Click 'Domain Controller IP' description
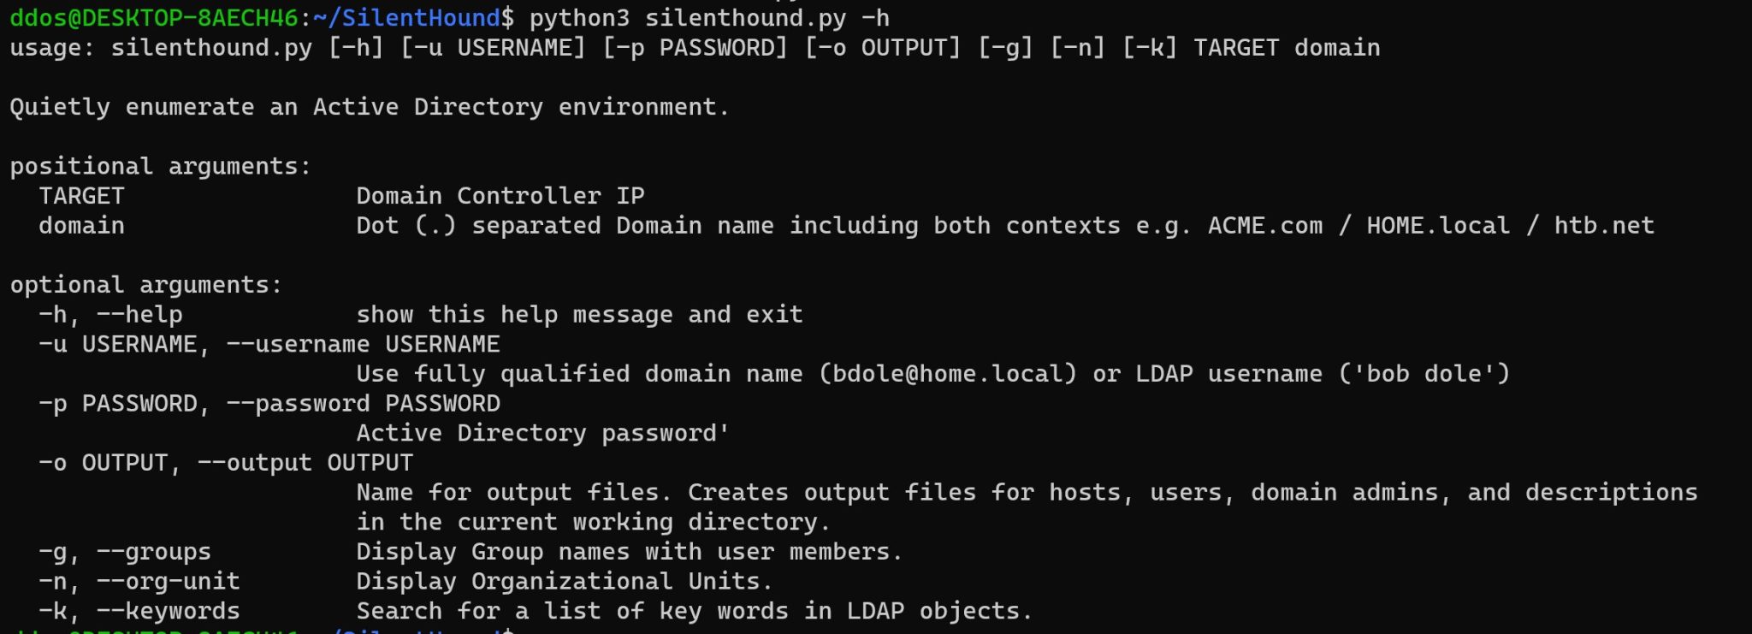Viewport: 1752px width, 634px height. [x=500, y=196]
